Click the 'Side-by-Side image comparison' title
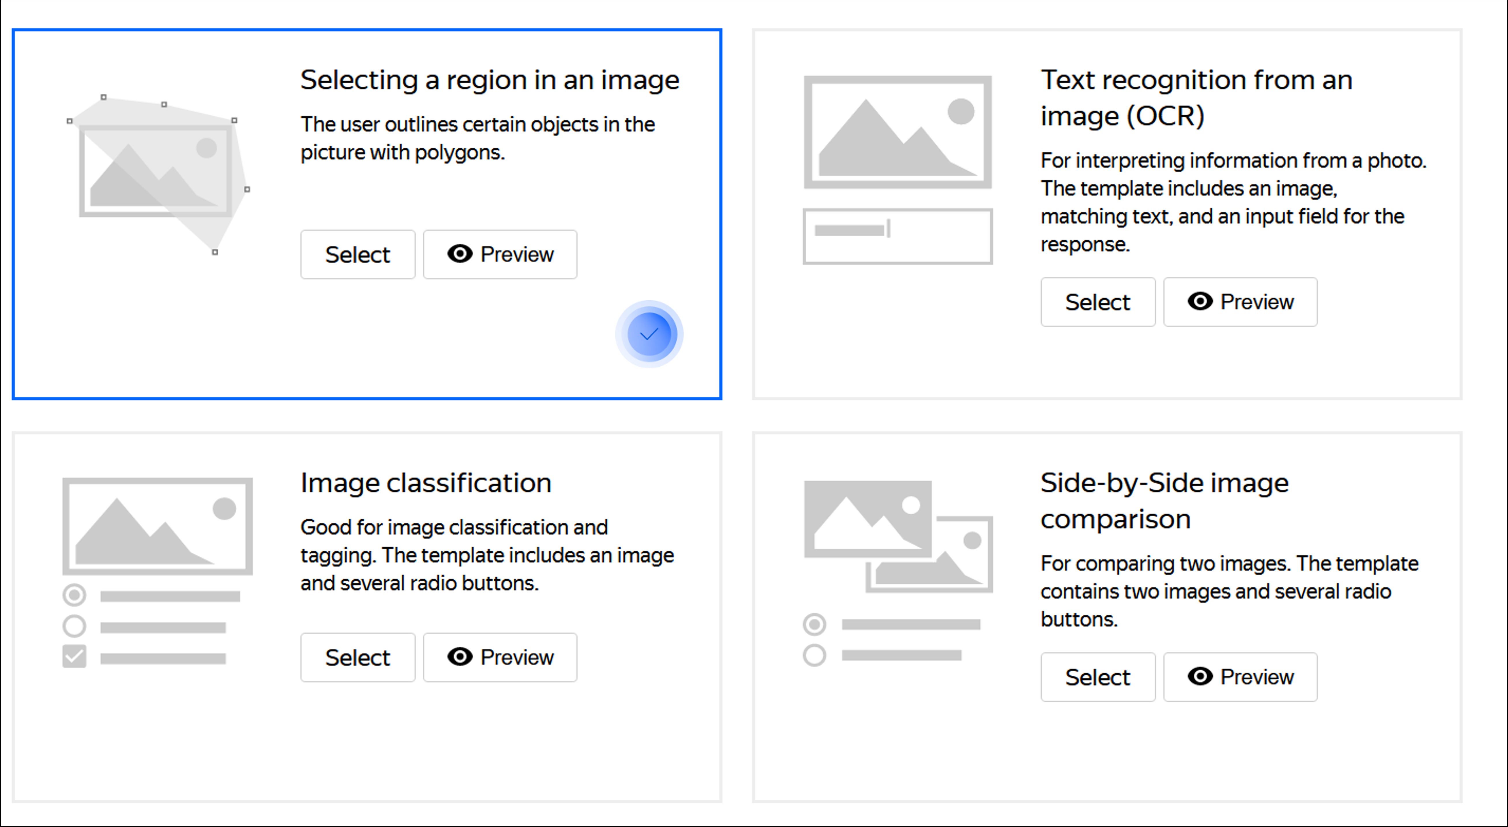 coord(1164,501)
